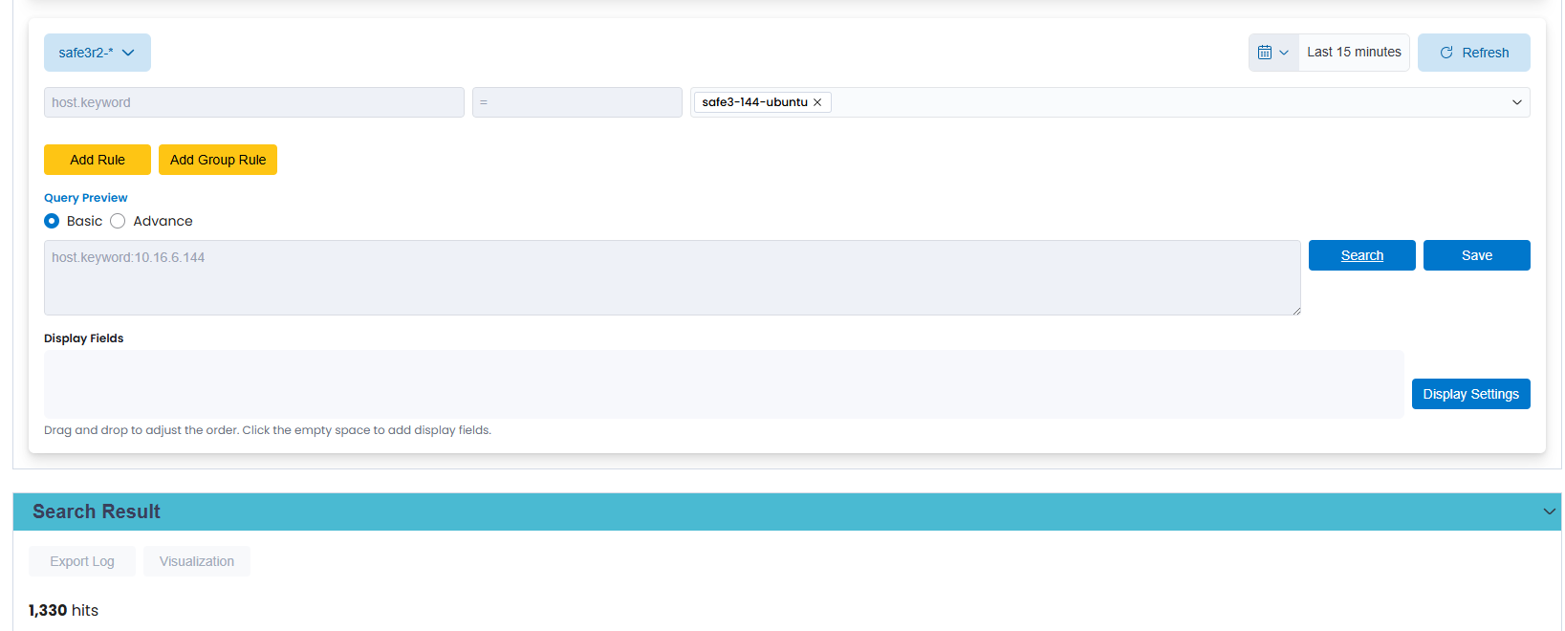Image resolution: width=1565 pixels, height=631 pixels.
Task: Click the empty Display Fields area
Action: pos(724,384)
